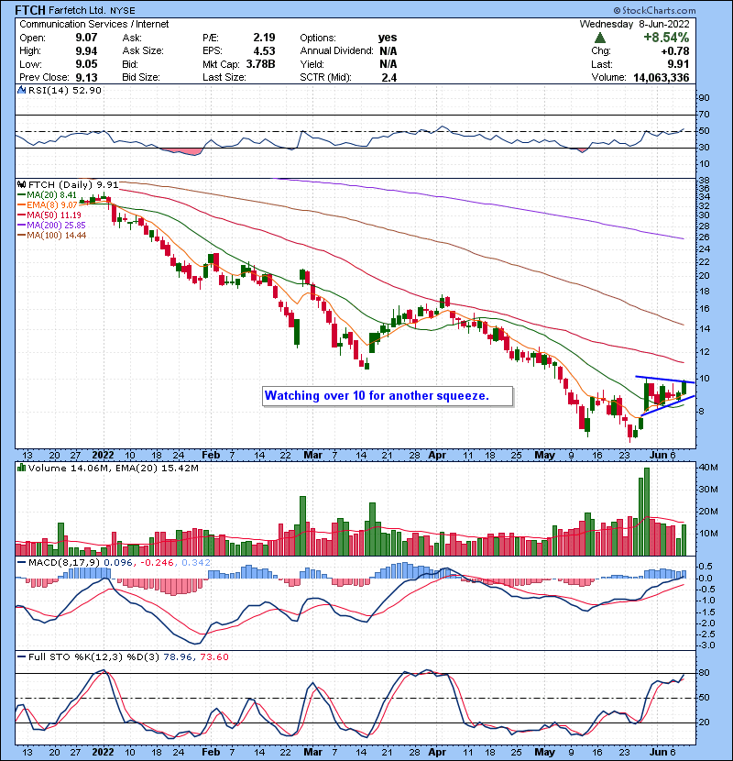Click the Open value 9.07
733x761 pixels.
click(x=86, y=38)
